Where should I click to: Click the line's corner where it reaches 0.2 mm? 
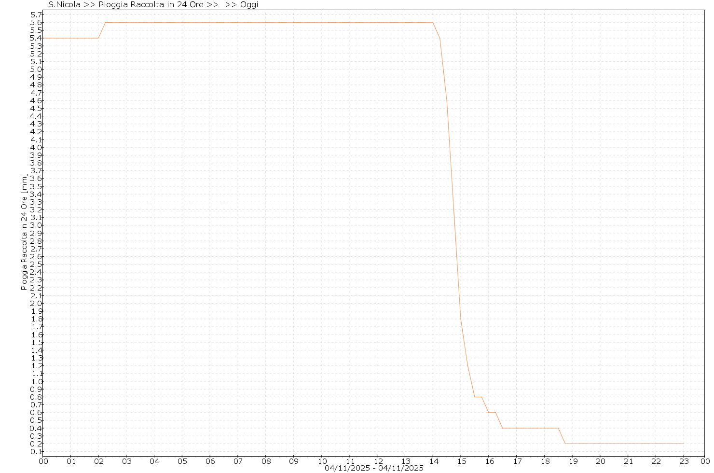565,444
